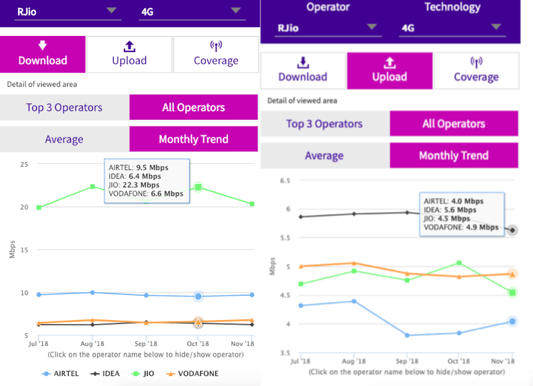Open RJio operator dropdown in right panel
Image resolution: width=533 pixels, height=386 pixels.
[328, 28]
